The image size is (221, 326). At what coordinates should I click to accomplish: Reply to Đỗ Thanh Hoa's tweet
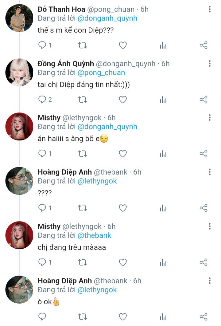click(x=42, y=45)
